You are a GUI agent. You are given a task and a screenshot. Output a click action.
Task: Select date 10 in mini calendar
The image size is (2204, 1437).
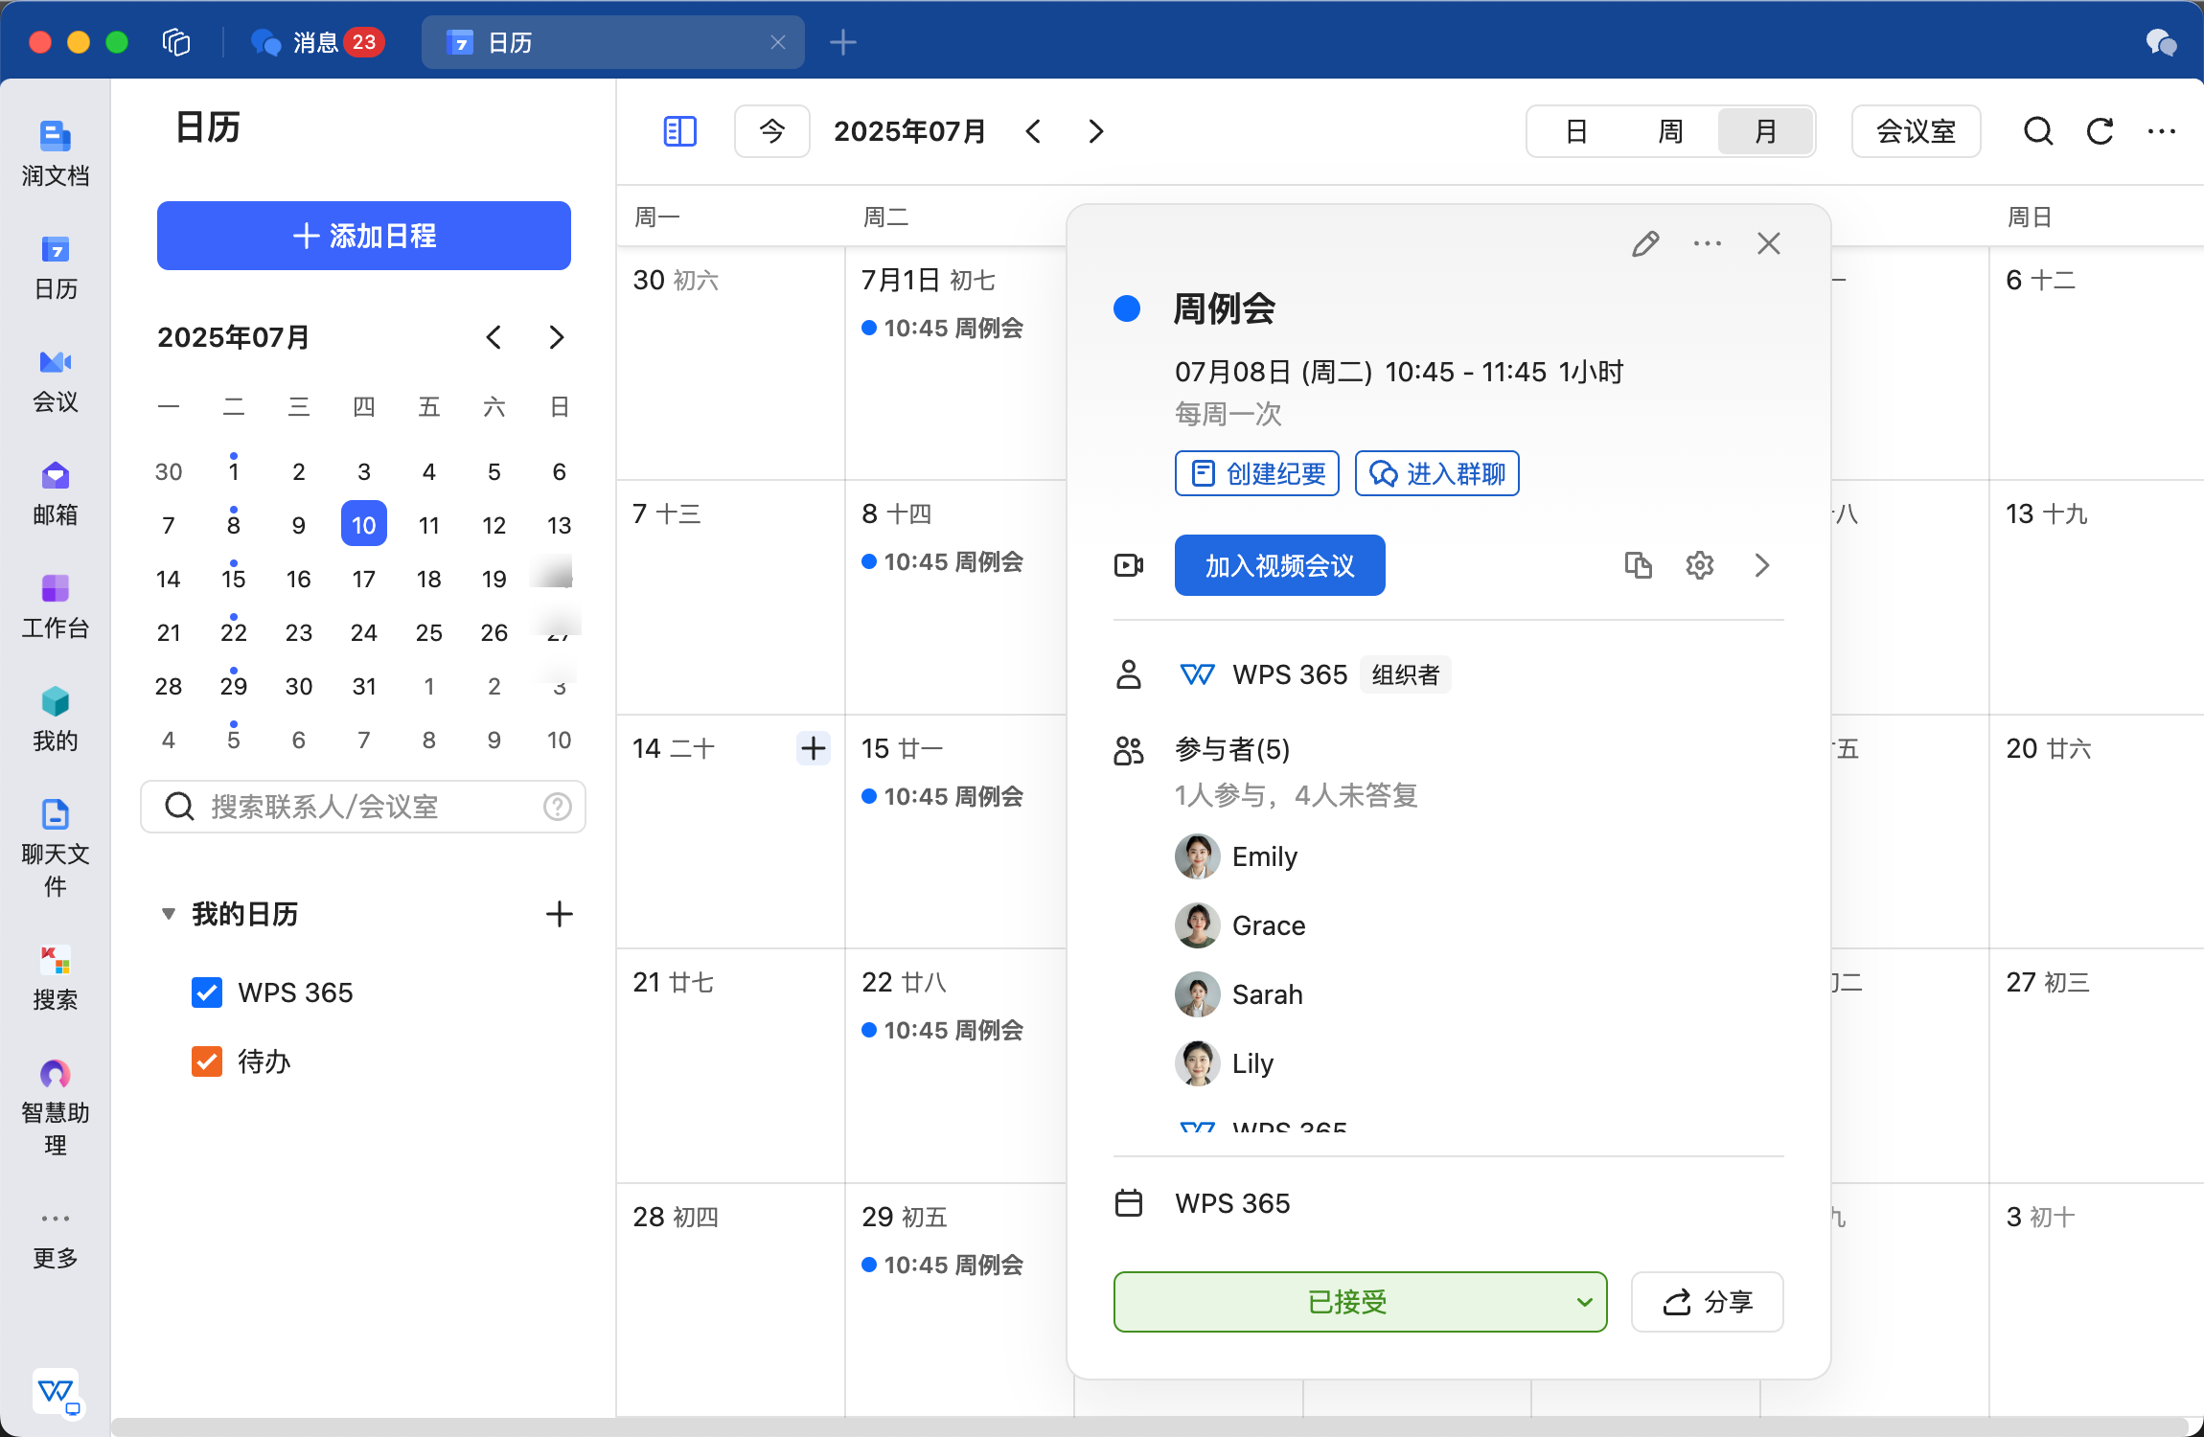pos(364,524)
